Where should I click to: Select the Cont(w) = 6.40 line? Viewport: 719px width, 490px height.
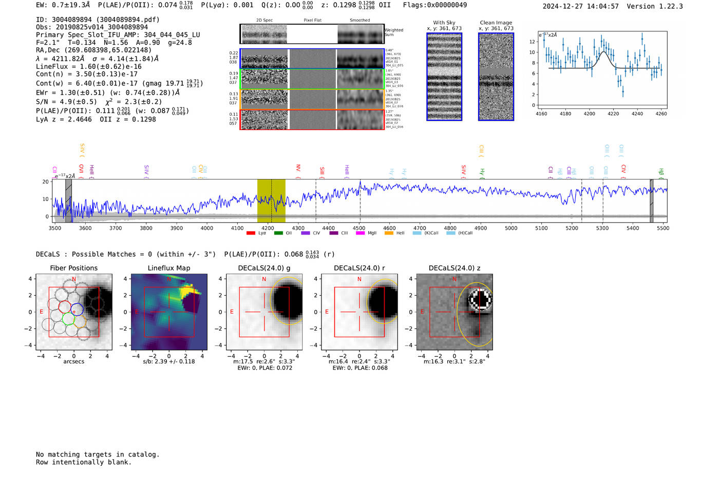120,83
